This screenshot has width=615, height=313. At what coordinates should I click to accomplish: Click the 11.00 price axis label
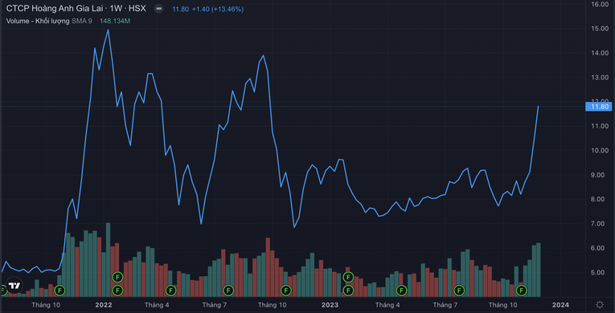point(601,126)
